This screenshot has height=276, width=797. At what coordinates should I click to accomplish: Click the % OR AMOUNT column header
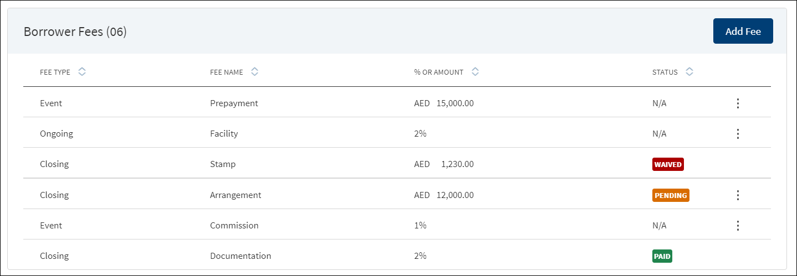tap(439, 72)
